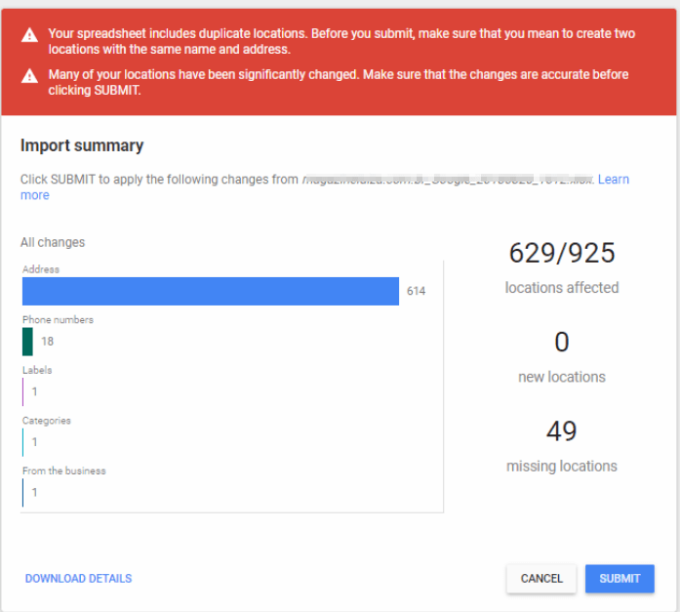Screen dimensions: 680x612
Task: Click the Categories changes bar marker
Action: [23, 442]
